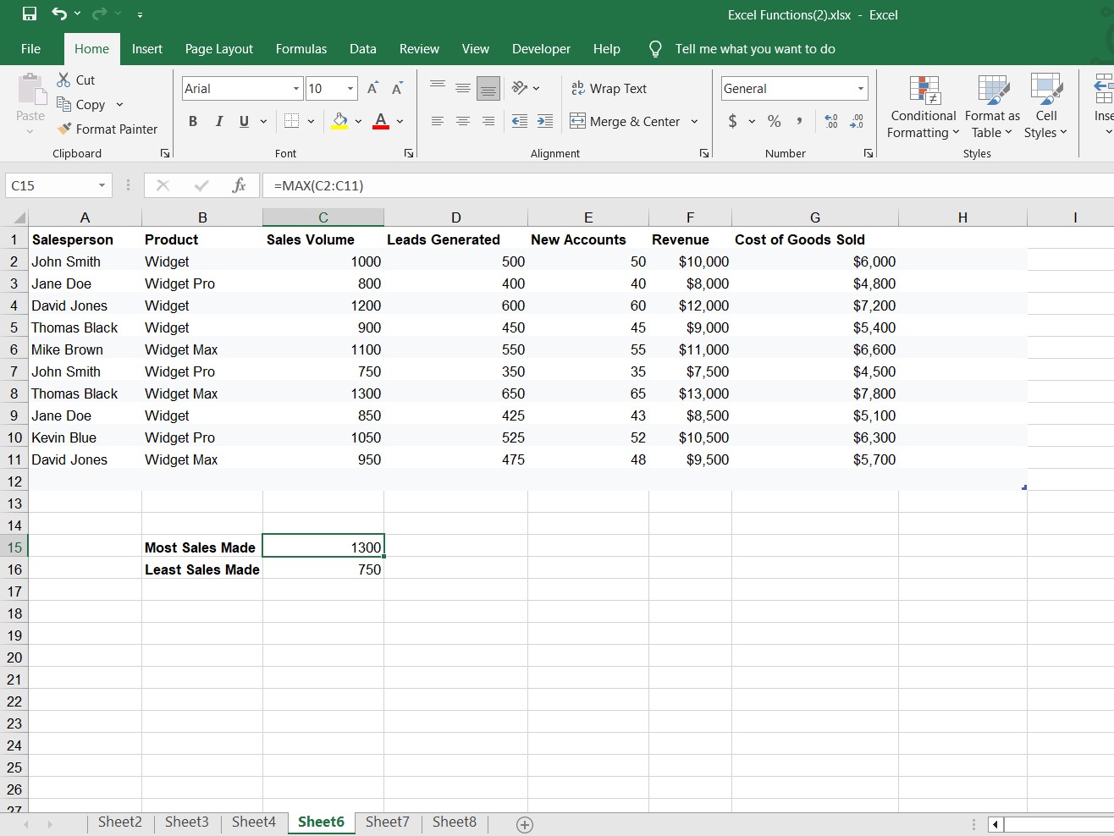The width and height of the screenshot is (1114, 836).
Task: Click horizontal scrollbar left arrow
Action: 995,824
